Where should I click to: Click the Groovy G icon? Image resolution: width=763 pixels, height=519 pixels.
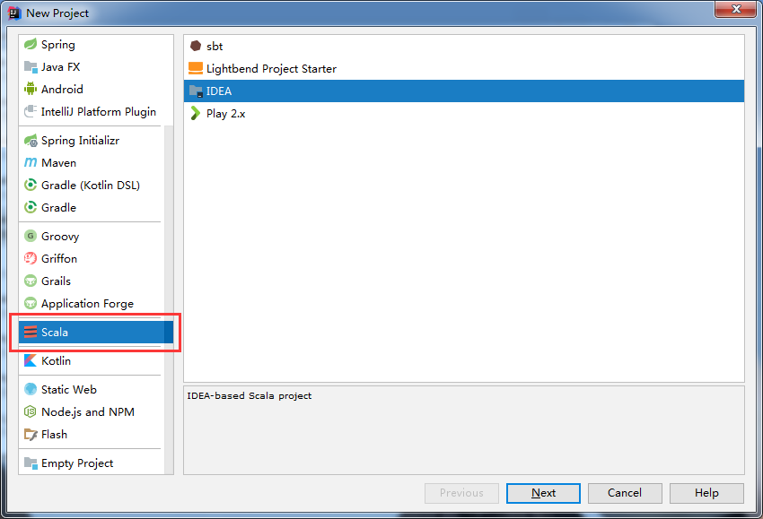click(x=31, y=236)
